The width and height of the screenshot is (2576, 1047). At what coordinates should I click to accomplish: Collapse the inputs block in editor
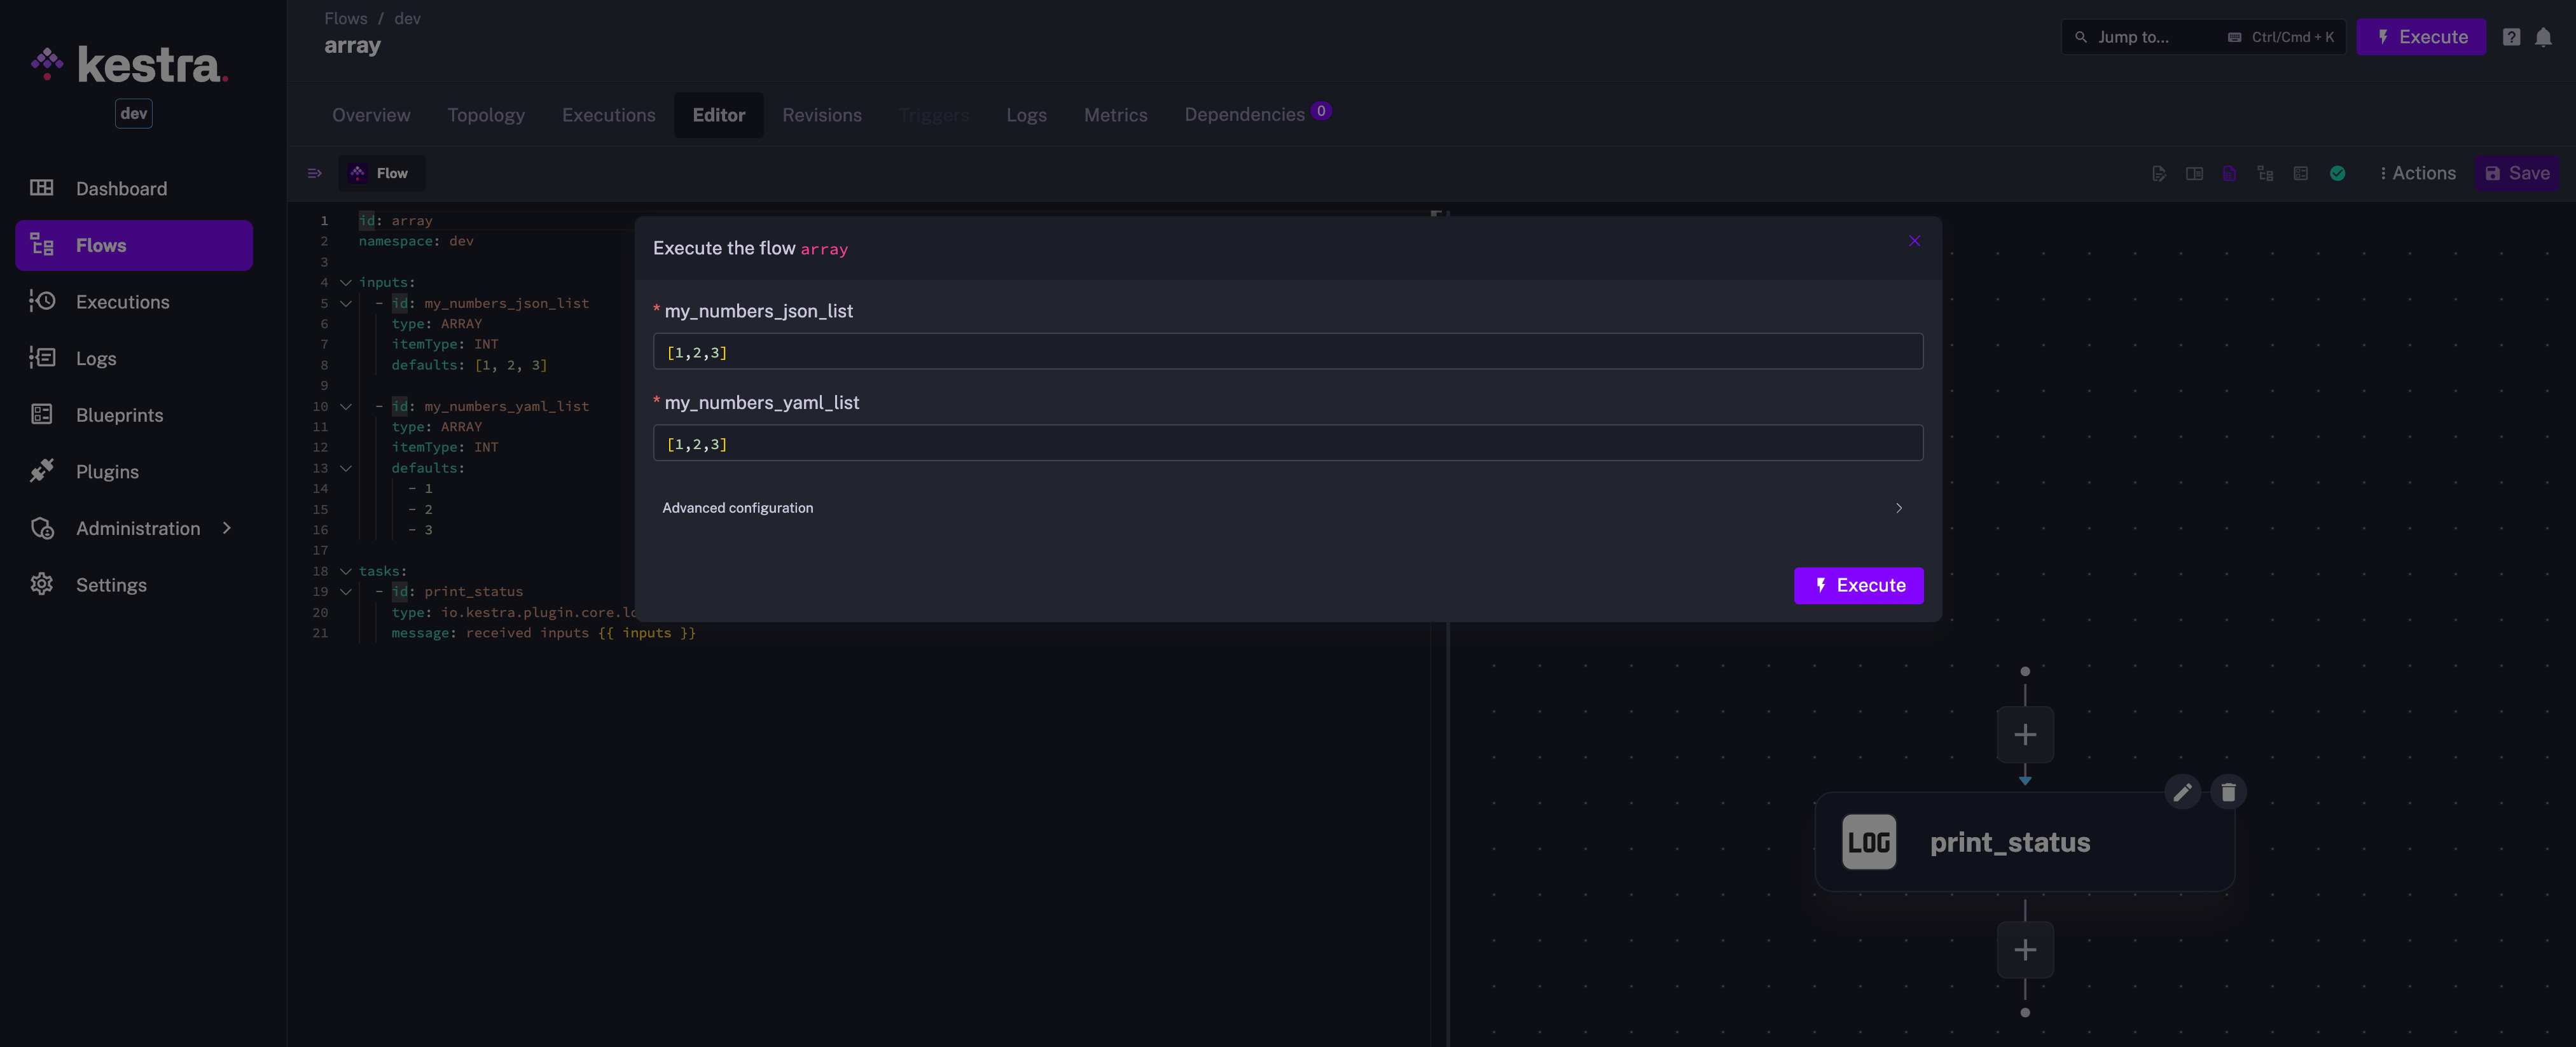(x=346, y=283)
